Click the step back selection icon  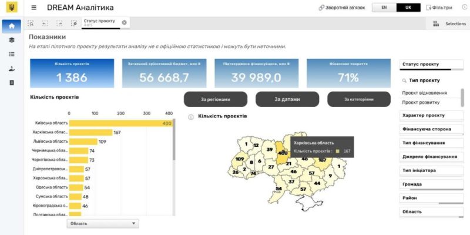pyautogui.click(x=45, y=23)
